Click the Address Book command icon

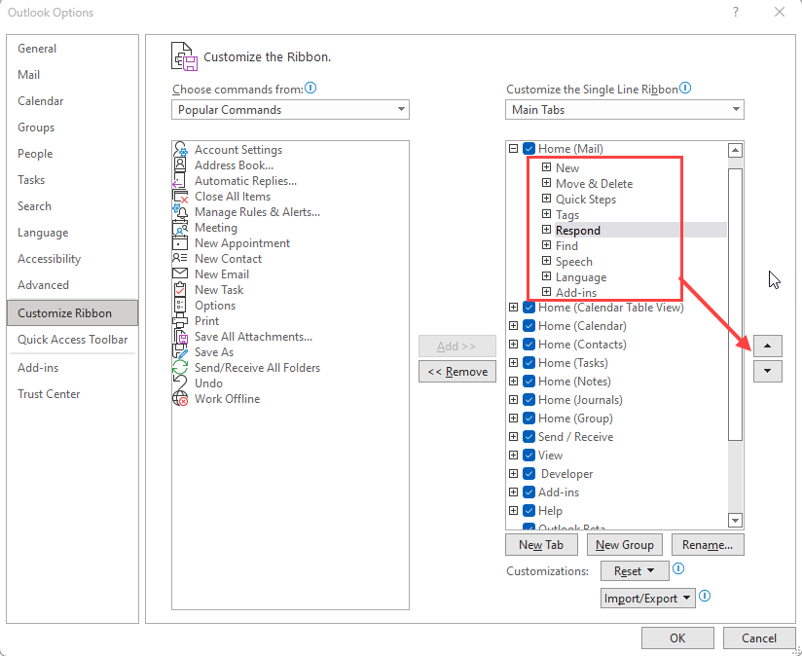click(x=180, y=165)
